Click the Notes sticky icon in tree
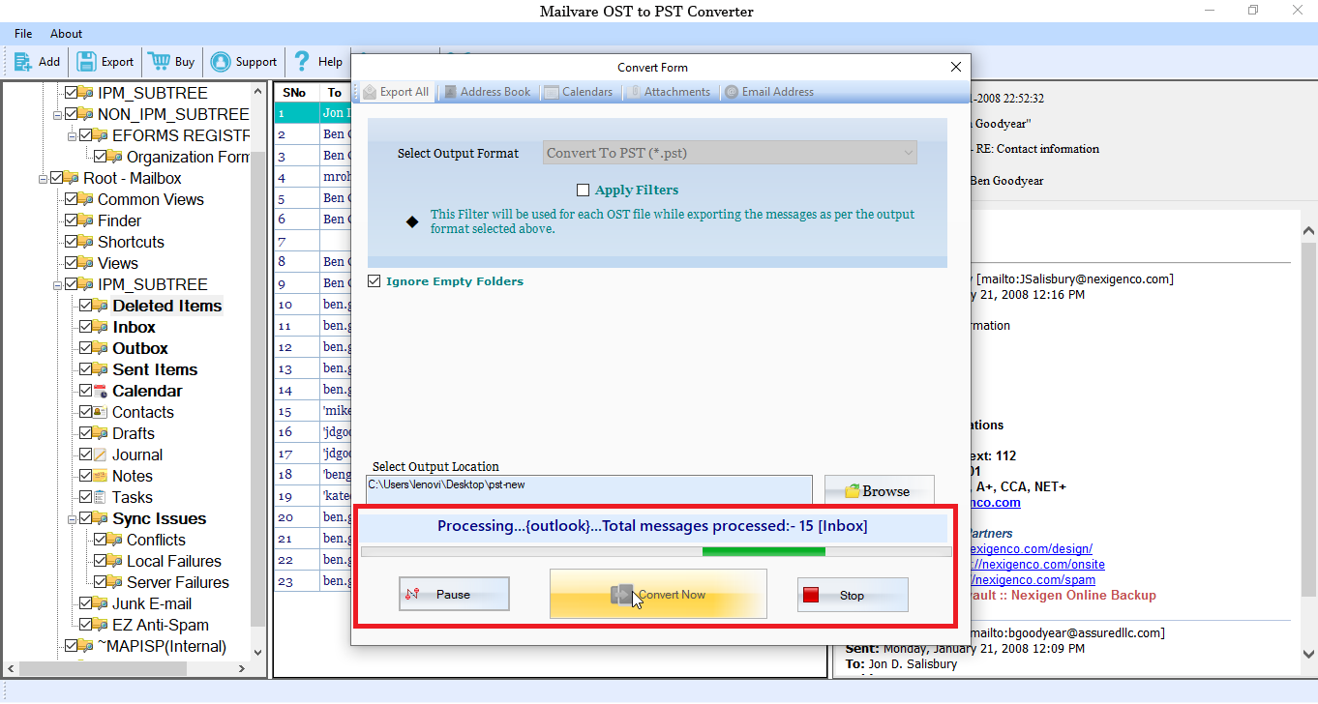This screenshot has height=704, width=1318. pyautogui.click(x=101, y=476)
